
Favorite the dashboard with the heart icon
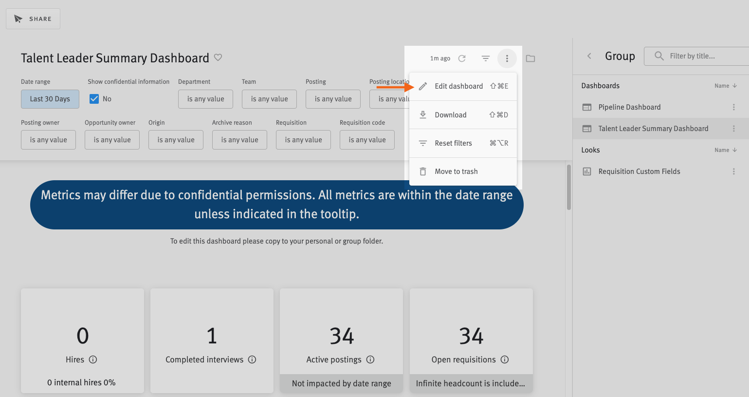coord(218,57)
